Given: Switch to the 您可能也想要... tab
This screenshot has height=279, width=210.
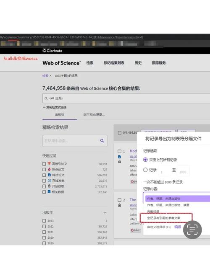Looking at the screenshot, I should pos(94,115).
